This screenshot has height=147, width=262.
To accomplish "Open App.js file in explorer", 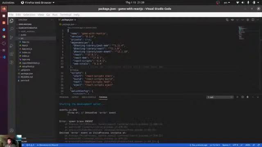I will pos(25,45).
